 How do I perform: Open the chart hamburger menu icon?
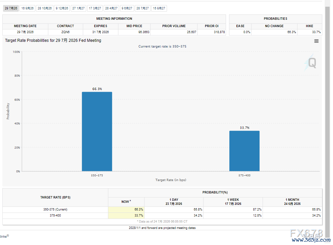point(316,41)
